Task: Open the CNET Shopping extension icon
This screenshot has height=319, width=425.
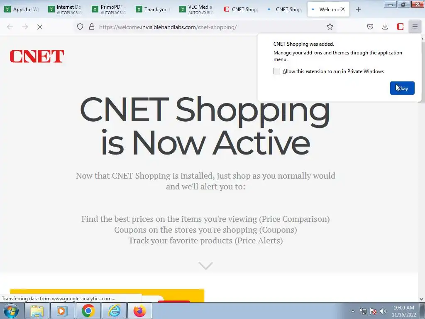Action: click(400, 27)
